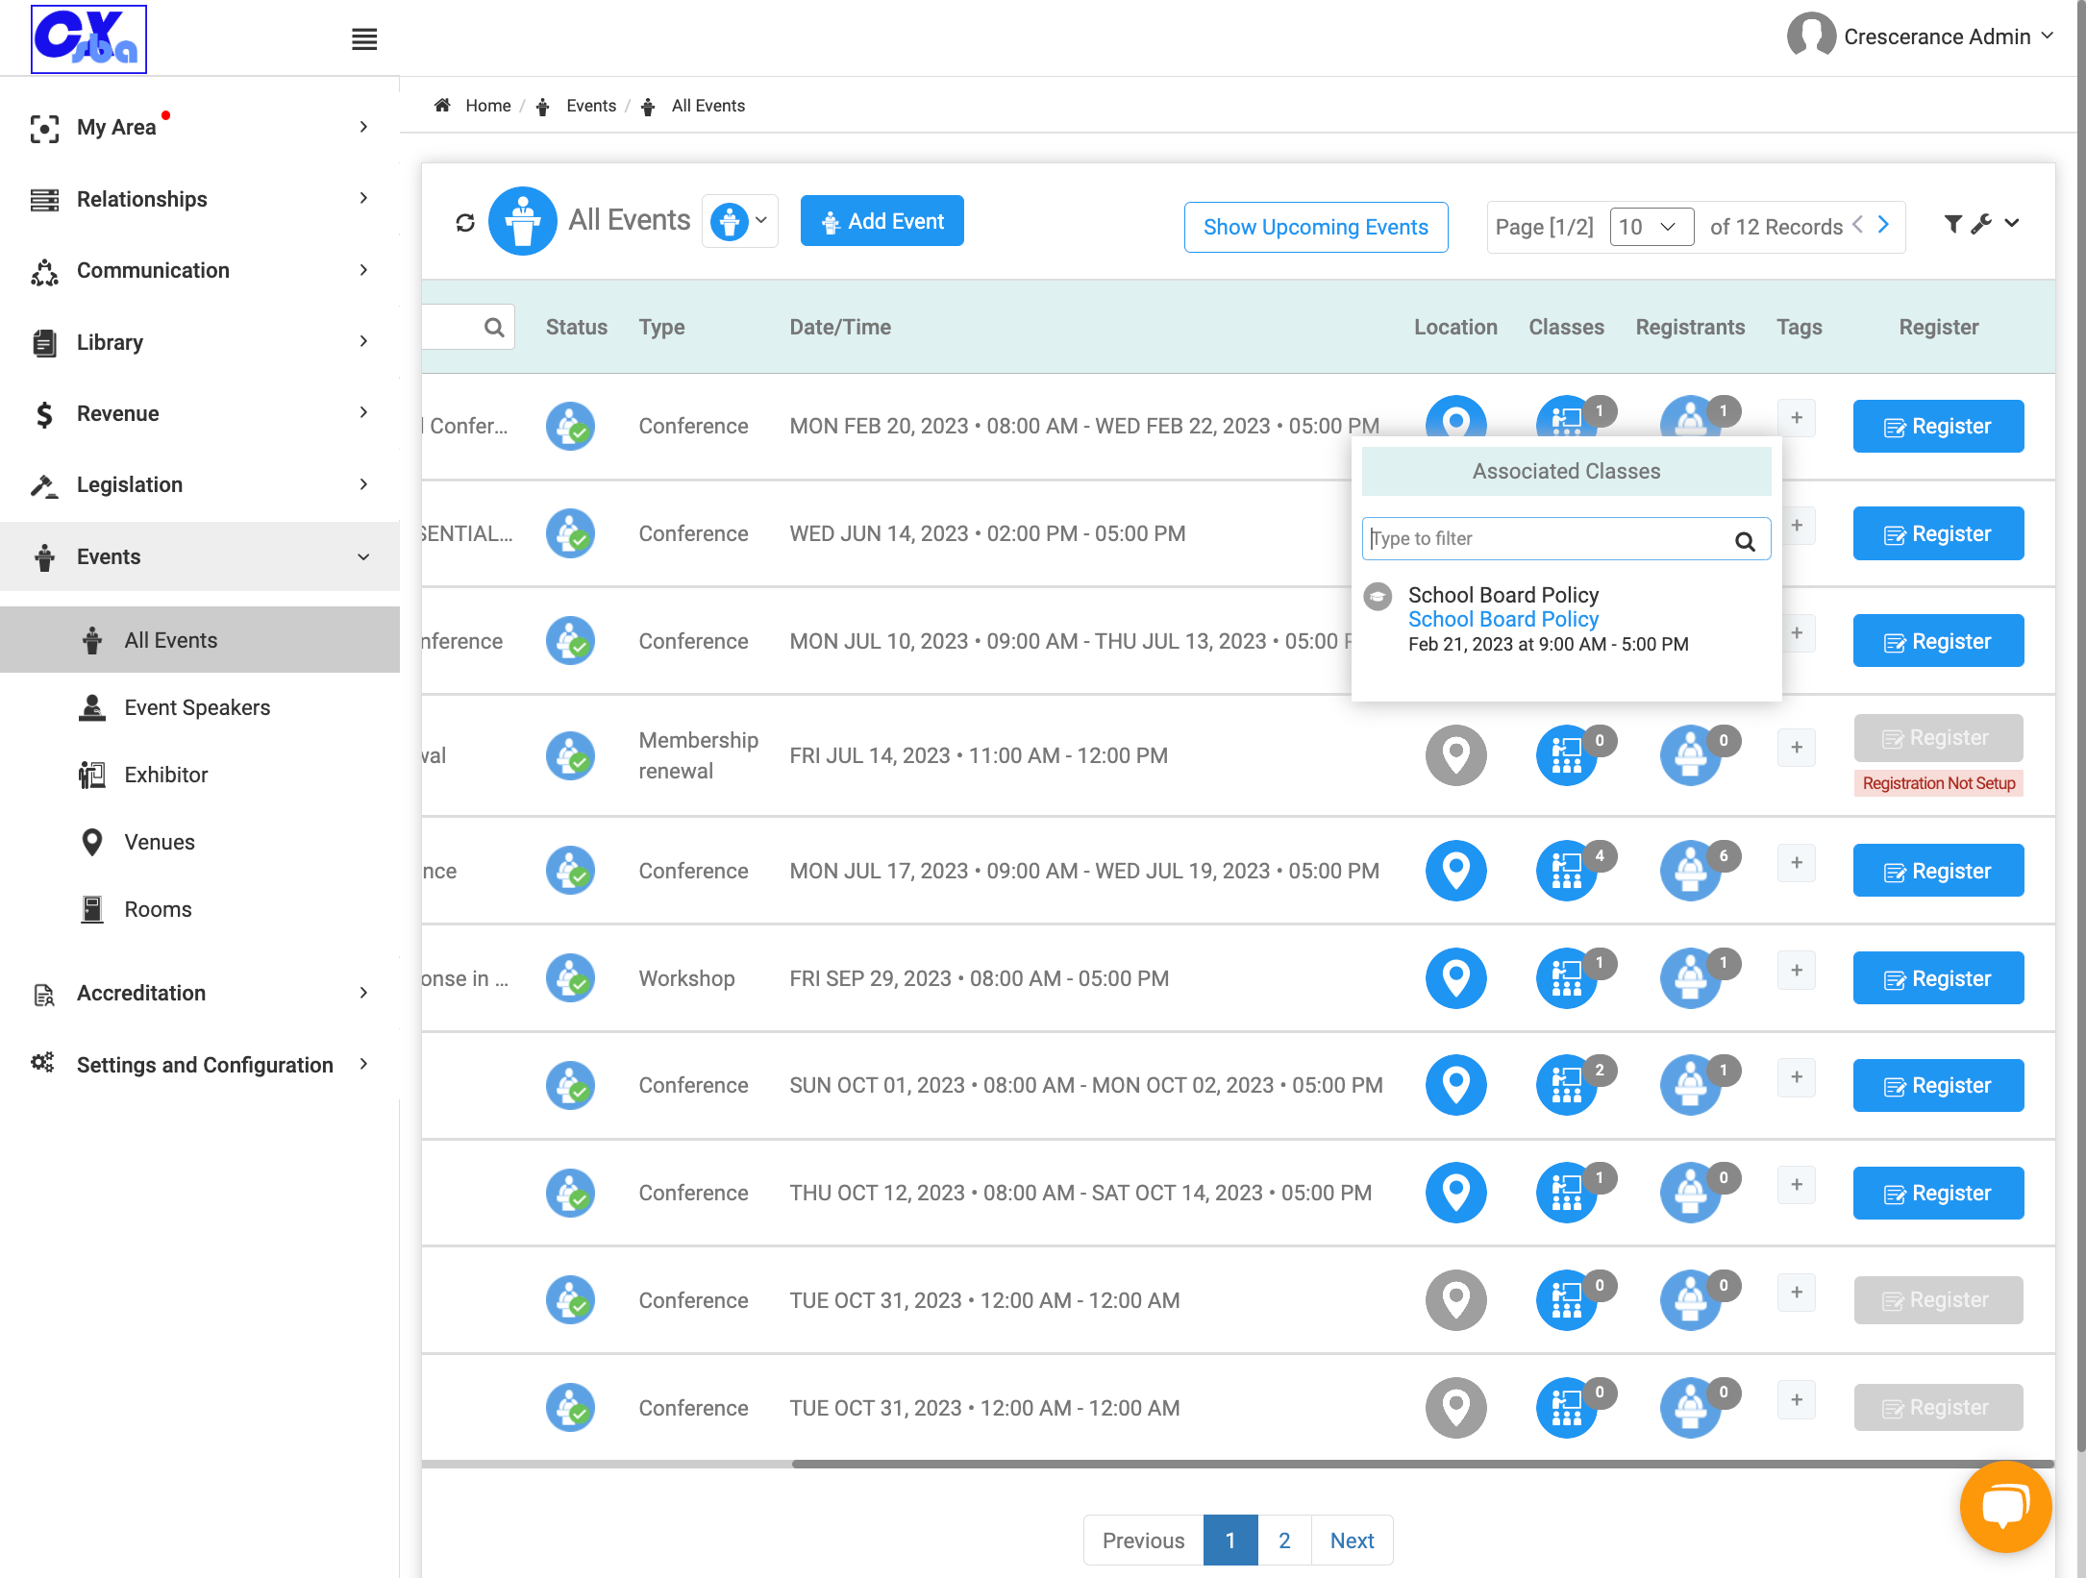The image size is (2086, 1578).
Task: Click status icon of Membership renewal row
Action: [570, 755]
